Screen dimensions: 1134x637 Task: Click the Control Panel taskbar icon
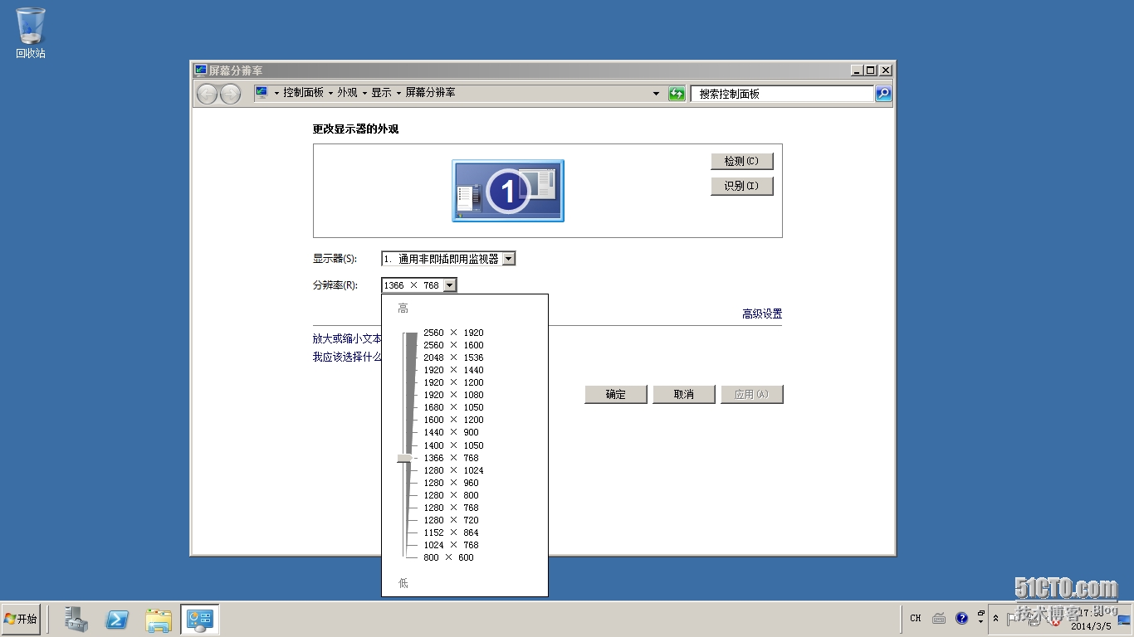200,619
